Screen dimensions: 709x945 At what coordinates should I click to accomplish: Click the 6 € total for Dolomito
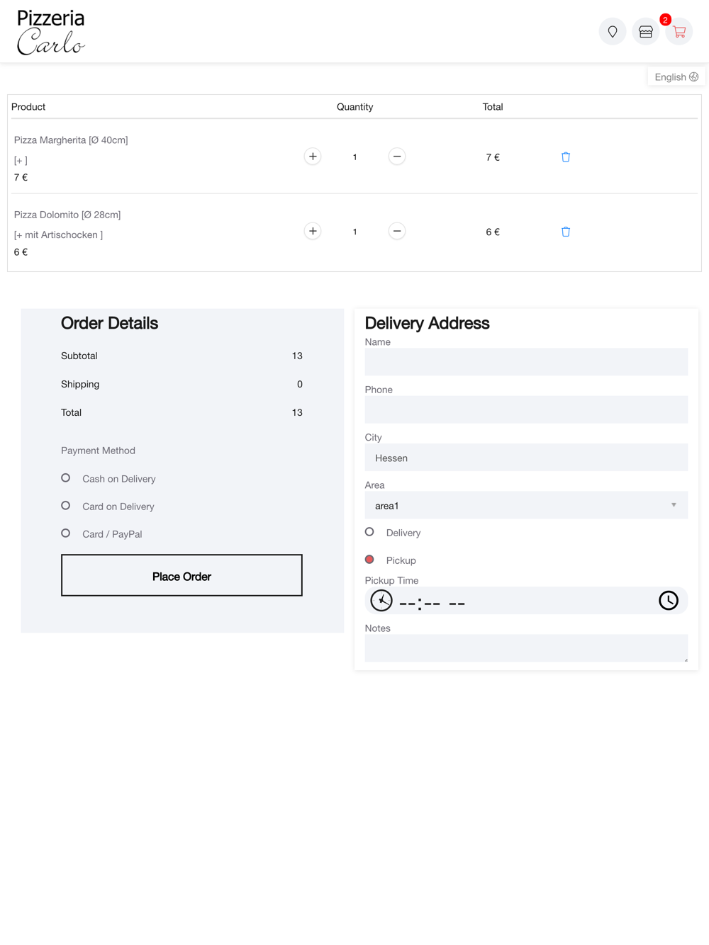click(493, 232)
